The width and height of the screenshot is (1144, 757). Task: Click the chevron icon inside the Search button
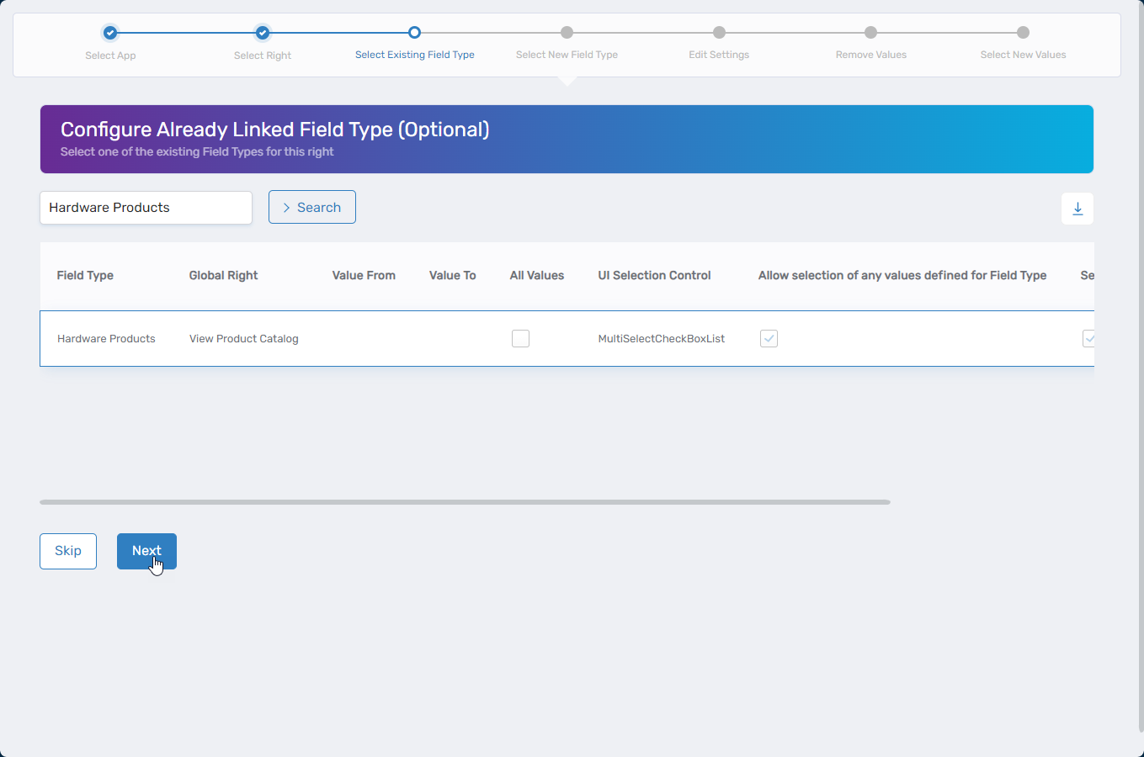[287, 207]
